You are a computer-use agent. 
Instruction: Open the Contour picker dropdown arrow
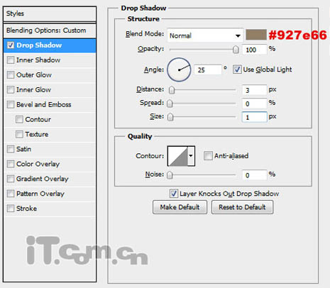coord(191,156)
